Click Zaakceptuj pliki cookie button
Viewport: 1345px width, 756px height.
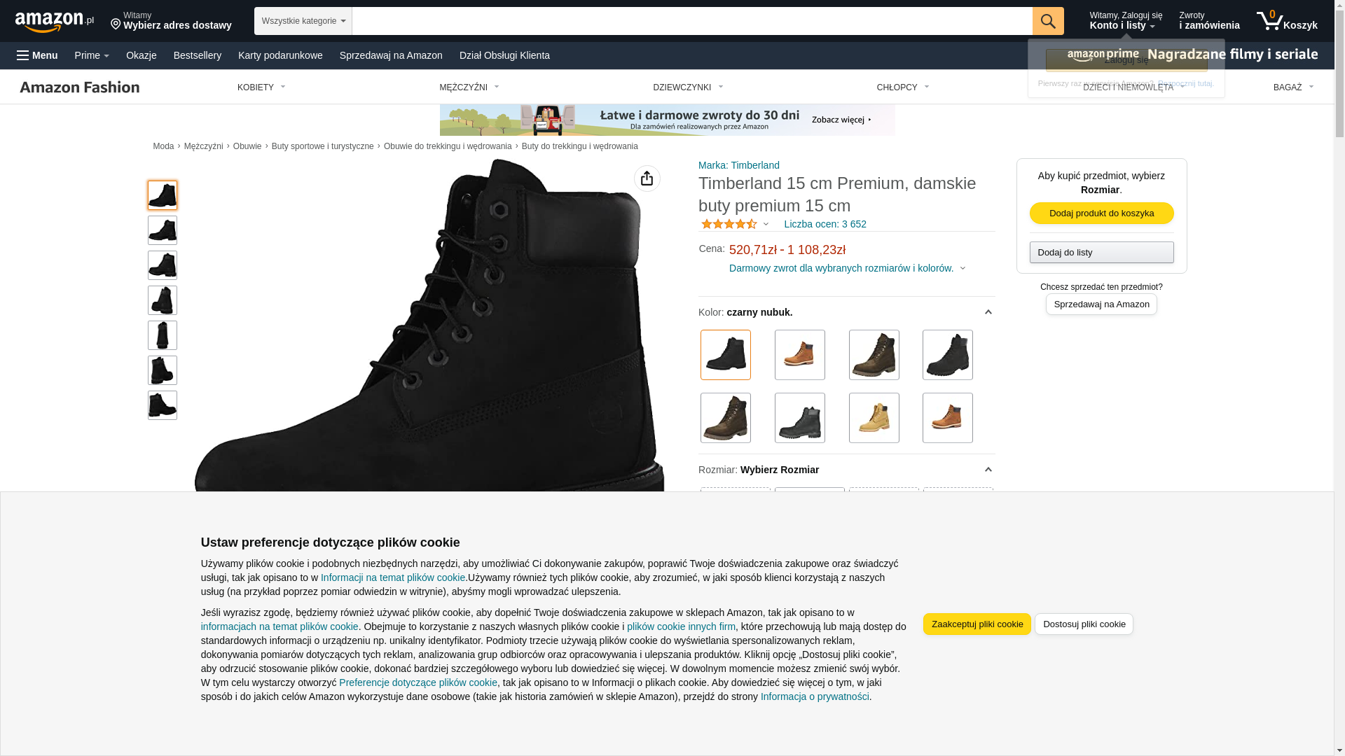(x=977, y=624)
